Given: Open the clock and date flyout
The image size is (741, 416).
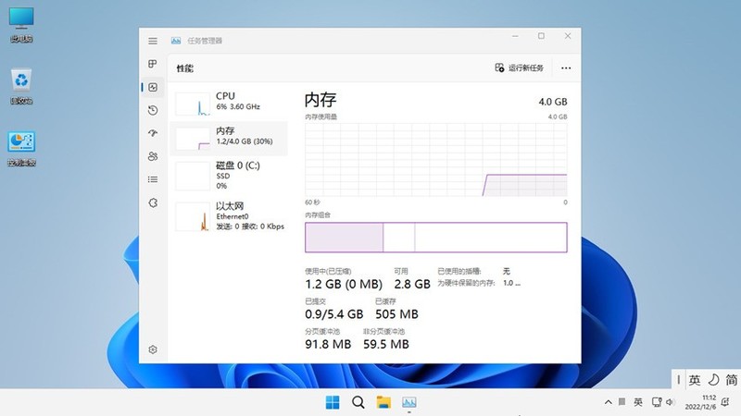Looking at the screenshot, I should pos(700,402).
